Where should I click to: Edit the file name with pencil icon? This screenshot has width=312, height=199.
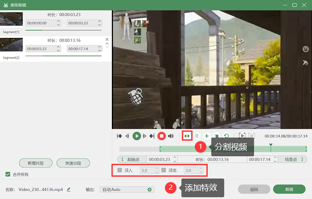pos(69,190)
